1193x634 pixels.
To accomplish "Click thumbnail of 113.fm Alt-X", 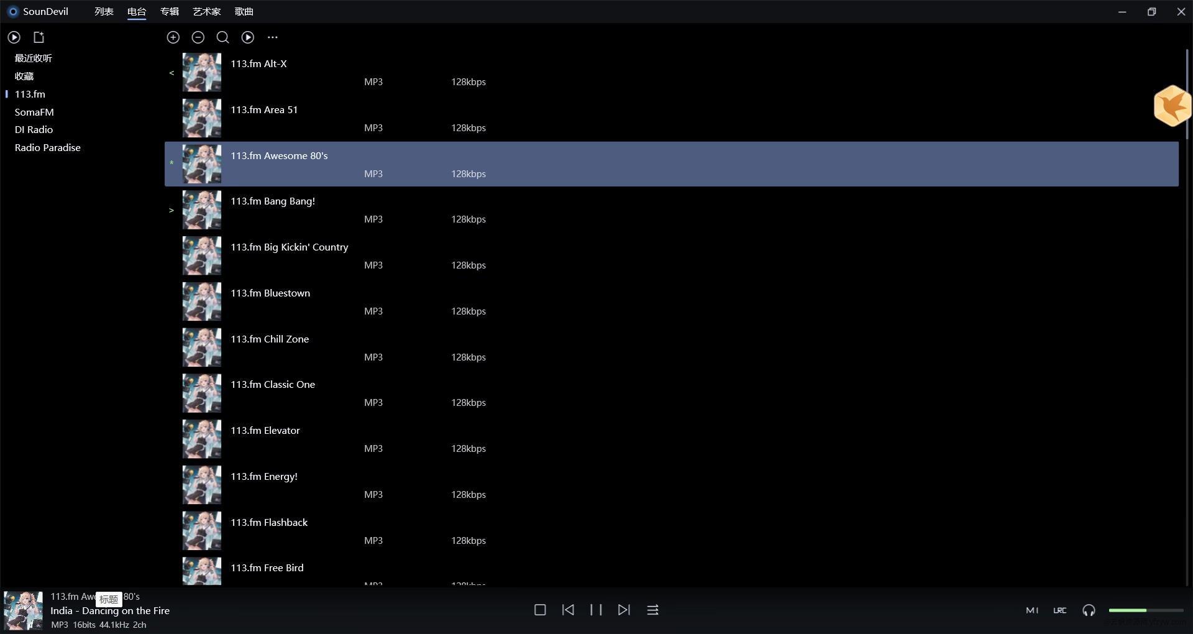I will click(201, 72).
